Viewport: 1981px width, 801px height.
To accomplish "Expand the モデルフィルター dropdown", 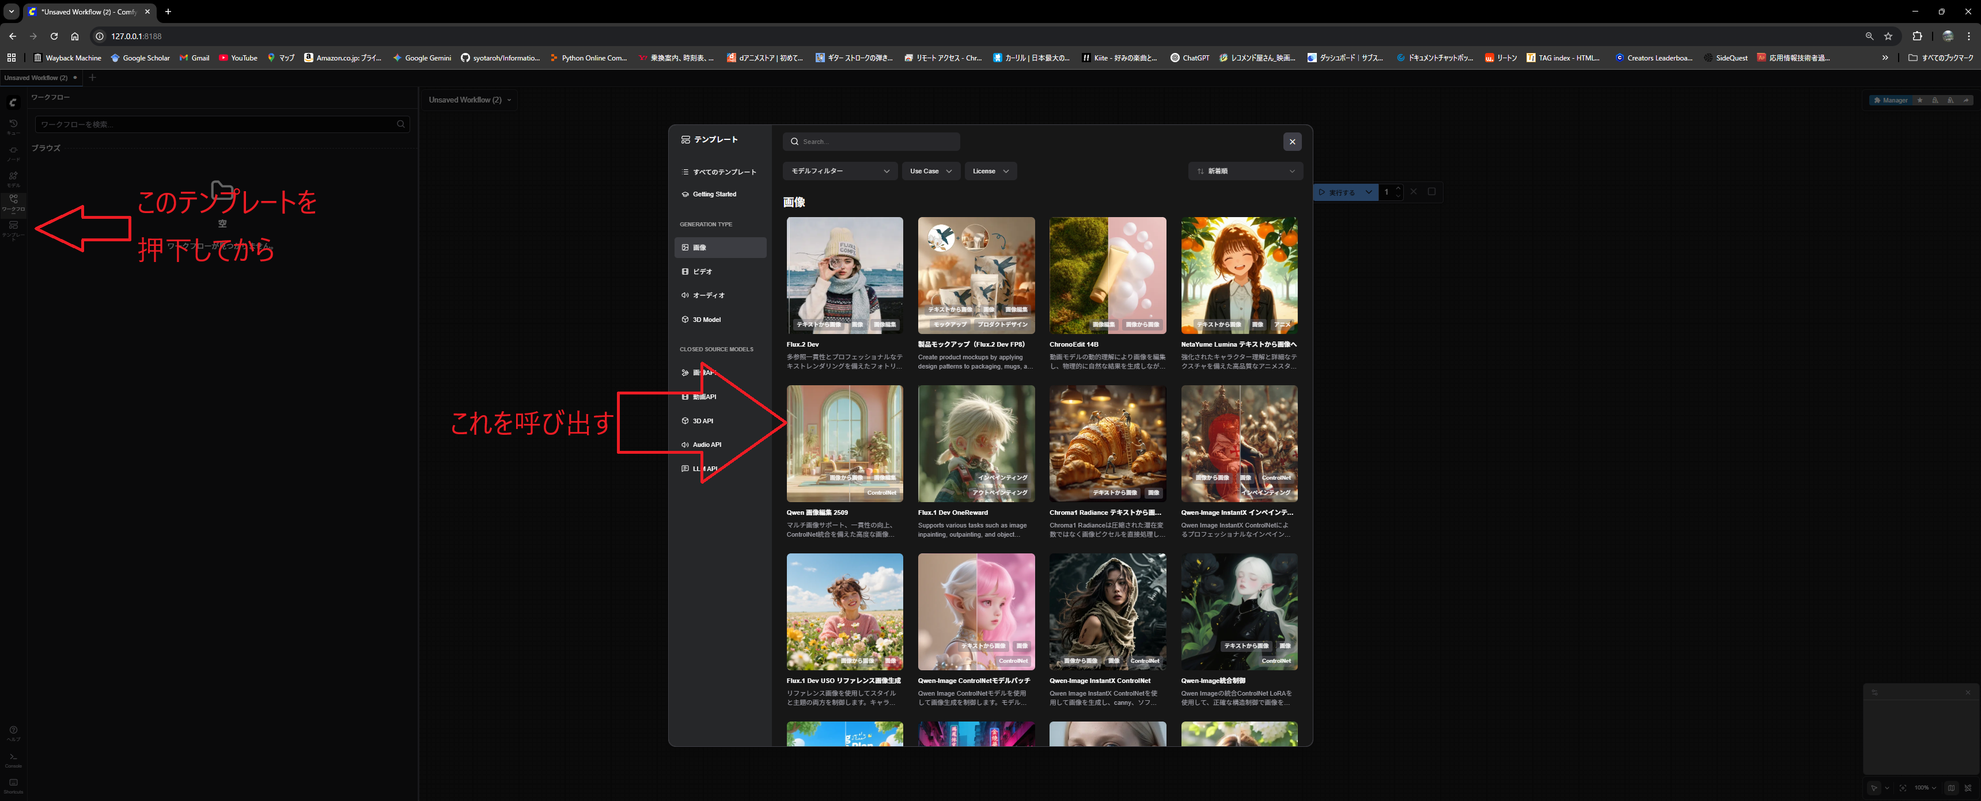I will [840, 172].
